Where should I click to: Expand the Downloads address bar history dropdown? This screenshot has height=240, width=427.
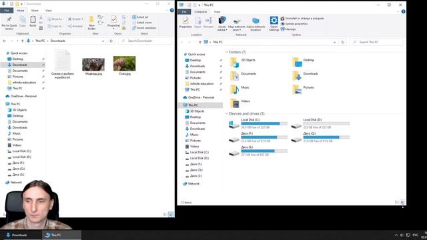(x=103, y=41)
